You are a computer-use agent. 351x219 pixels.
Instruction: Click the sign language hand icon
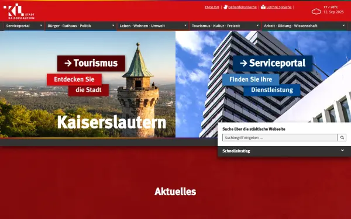coord(225,7)
